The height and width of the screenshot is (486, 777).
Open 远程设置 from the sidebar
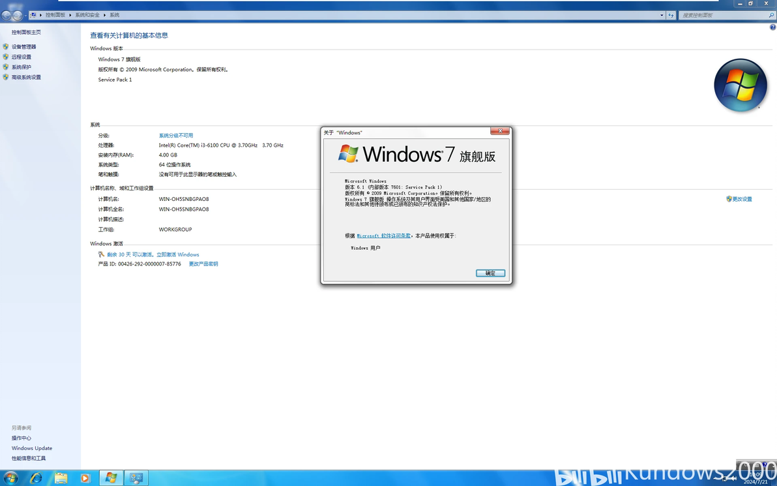pos(22,57)
